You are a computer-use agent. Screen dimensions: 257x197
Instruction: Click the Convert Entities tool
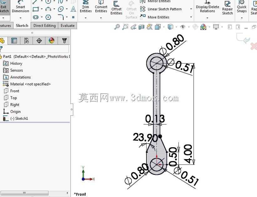click(x=101, y=7)
